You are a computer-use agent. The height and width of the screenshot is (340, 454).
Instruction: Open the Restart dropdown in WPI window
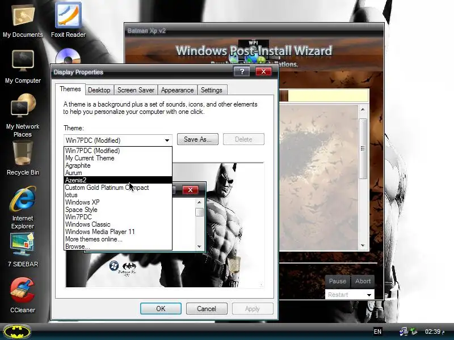click(x=369, y=295)
